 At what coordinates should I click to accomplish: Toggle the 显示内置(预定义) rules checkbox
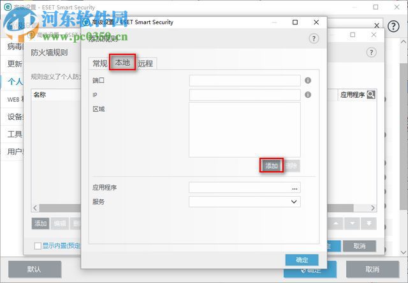point(38,246)
